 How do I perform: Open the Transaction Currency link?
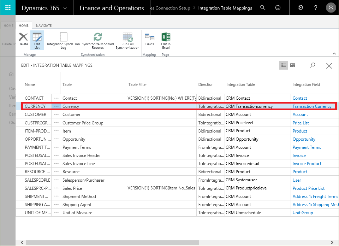[312, 106]
